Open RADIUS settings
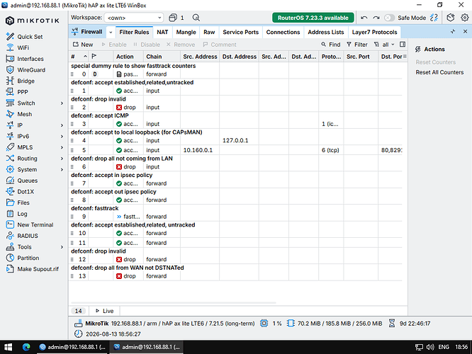The image size is (472, 354). [28, 236]
